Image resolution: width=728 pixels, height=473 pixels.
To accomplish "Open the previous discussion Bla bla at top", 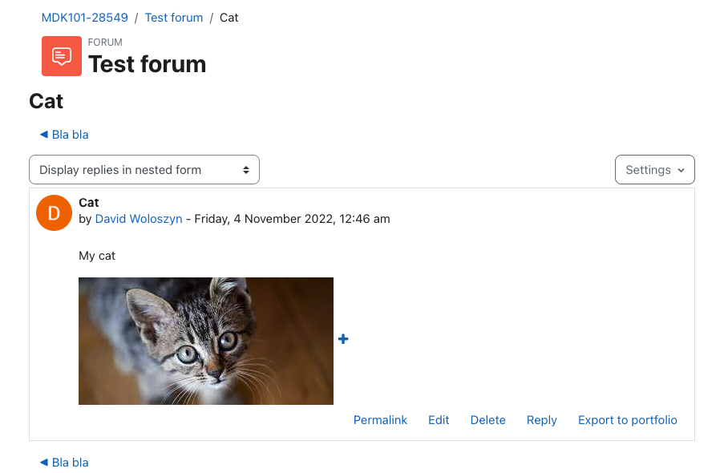I will pos(70,135).
